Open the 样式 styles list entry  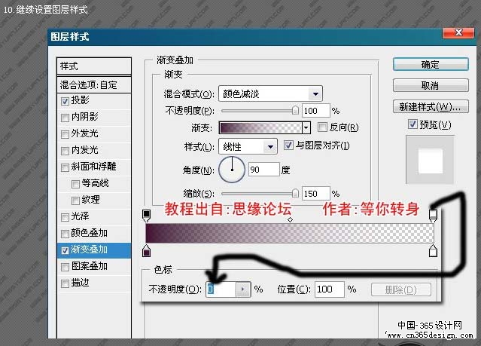click(94, 66)
